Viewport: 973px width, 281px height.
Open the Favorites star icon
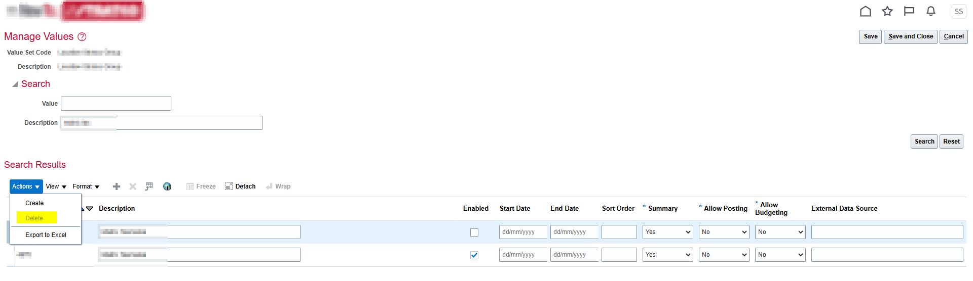coord(887,11)
